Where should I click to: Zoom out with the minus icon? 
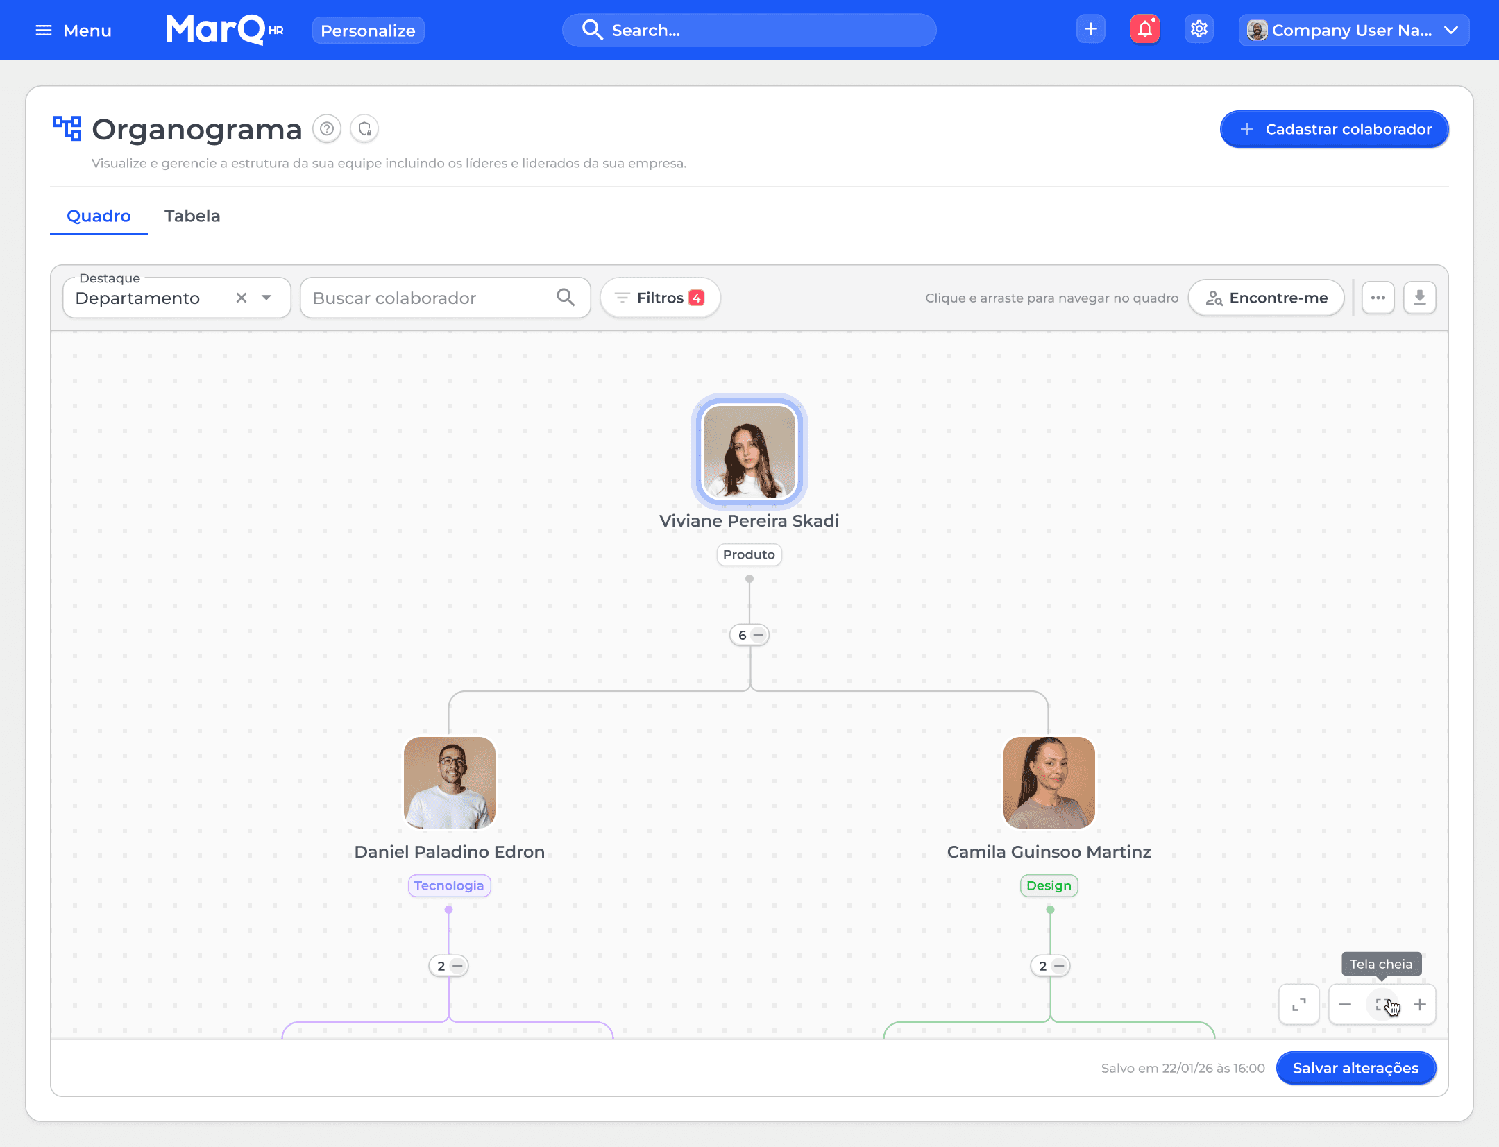click(x=1345, y=1004)
